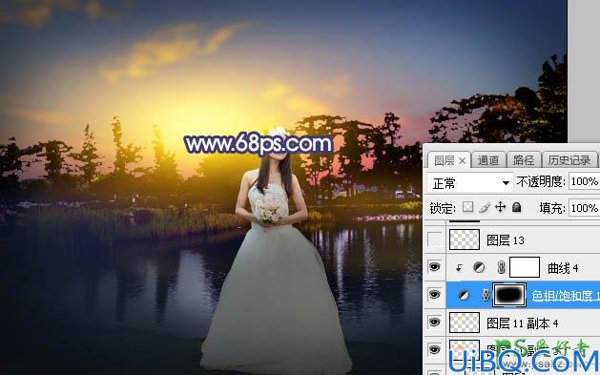The height and width of the screenshot is (375, 600).
Task: Select the layer name 图层 11 副本 4
Action: 523,323
